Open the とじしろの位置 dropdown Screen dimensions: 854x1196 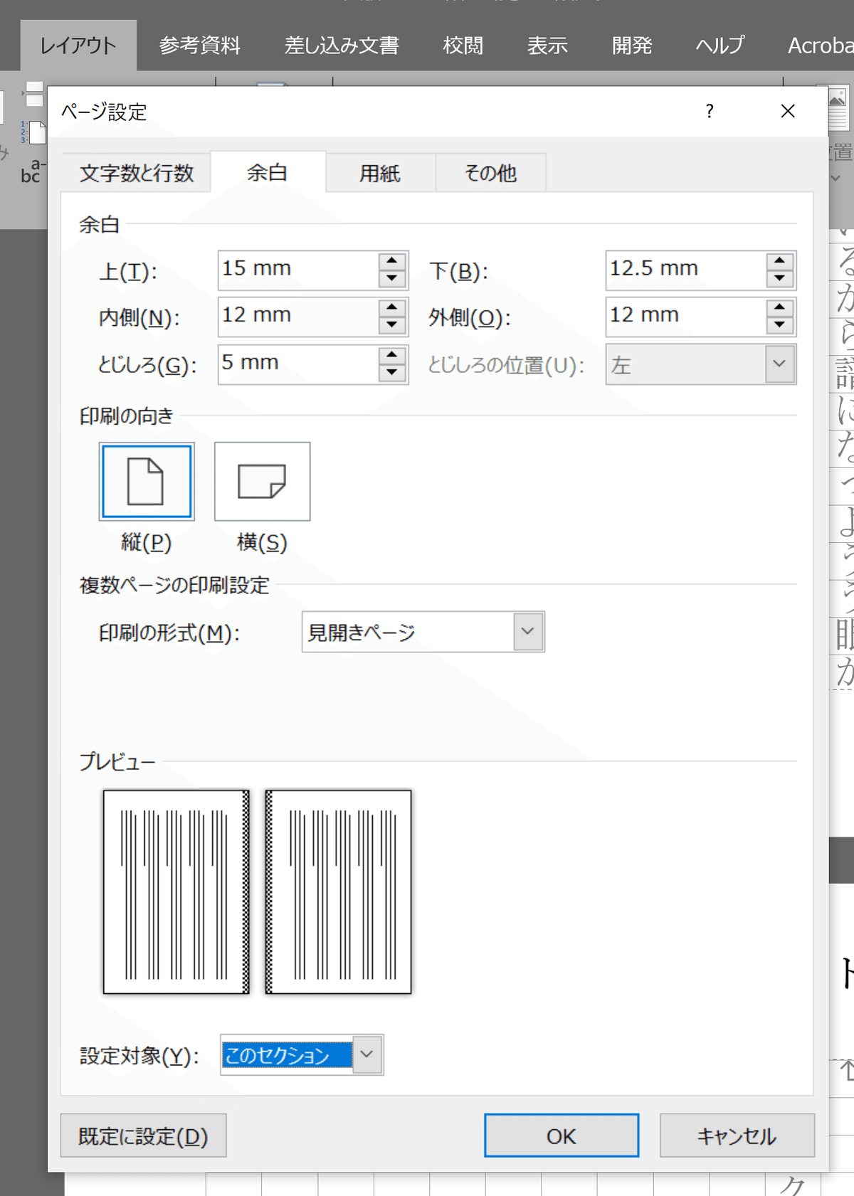pyautogui.click(x=779, y=364)
